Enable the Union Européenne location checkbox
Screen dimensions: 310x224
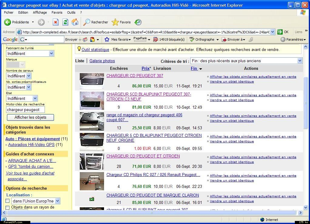coord(8,201)
